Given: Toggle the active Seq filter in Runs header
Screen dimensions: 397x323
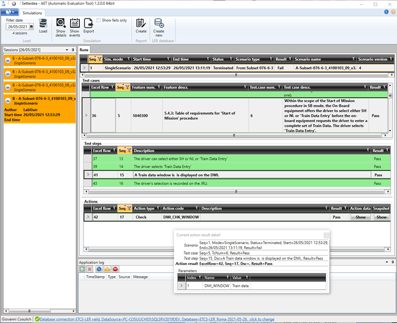Looking at the screenshot, I should point(99,59).
